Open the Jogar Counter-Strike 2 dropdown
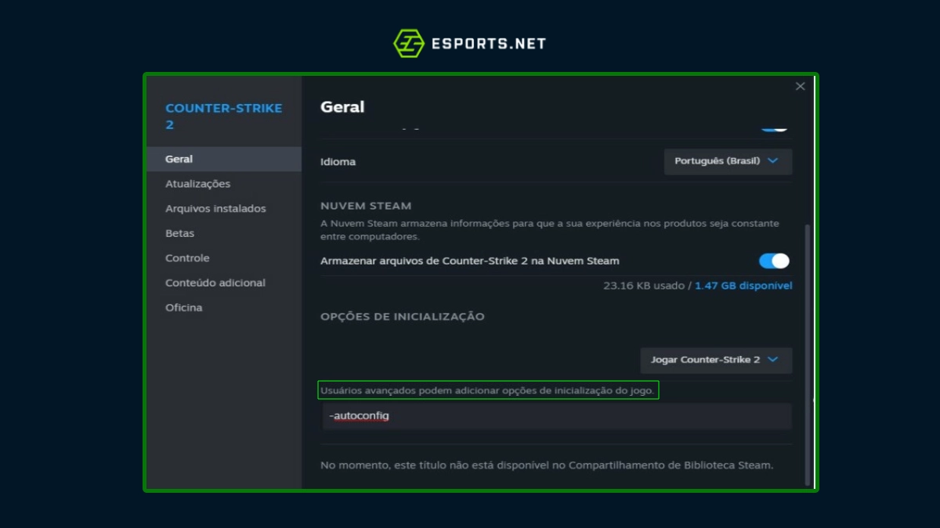Screen dimensions: 940x528 (x=716, y=360)
